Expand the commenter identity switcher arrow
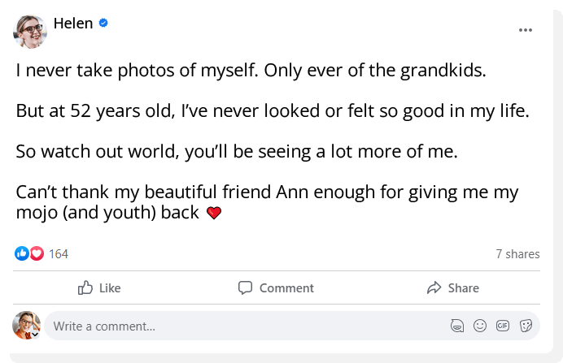The image size is (563, 363). [35, 333]
